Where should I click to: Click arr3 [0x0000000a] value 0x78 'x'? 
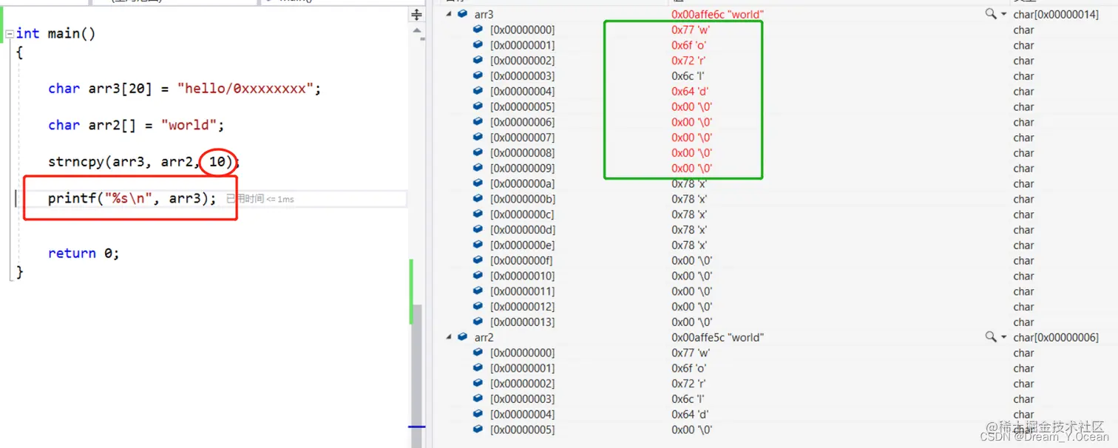tap(689, 183)
